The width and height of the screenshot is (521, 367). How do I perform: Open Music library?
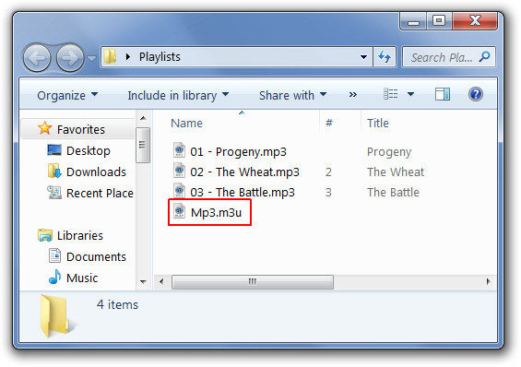click(82, 278)
